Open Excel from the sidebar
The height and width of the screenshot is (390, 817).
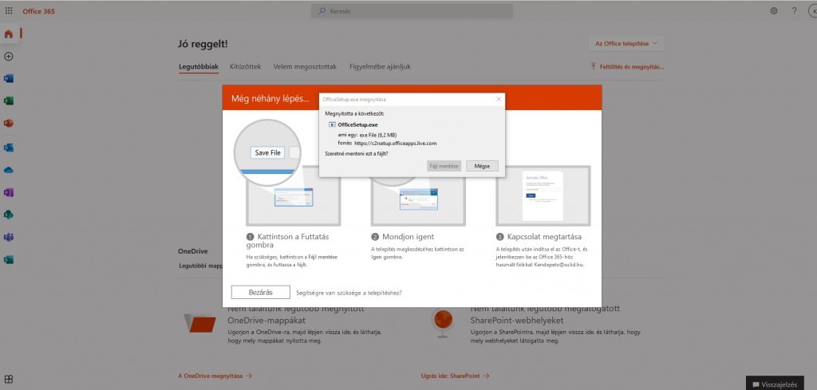8,101
